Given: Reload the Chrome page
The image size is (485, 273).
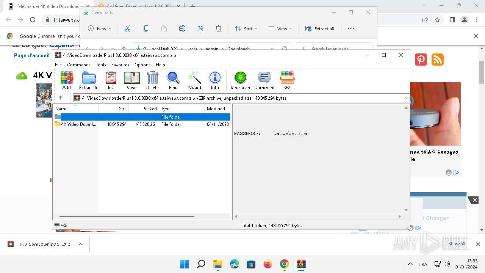Looking at the screenshot, I should 33,20.
